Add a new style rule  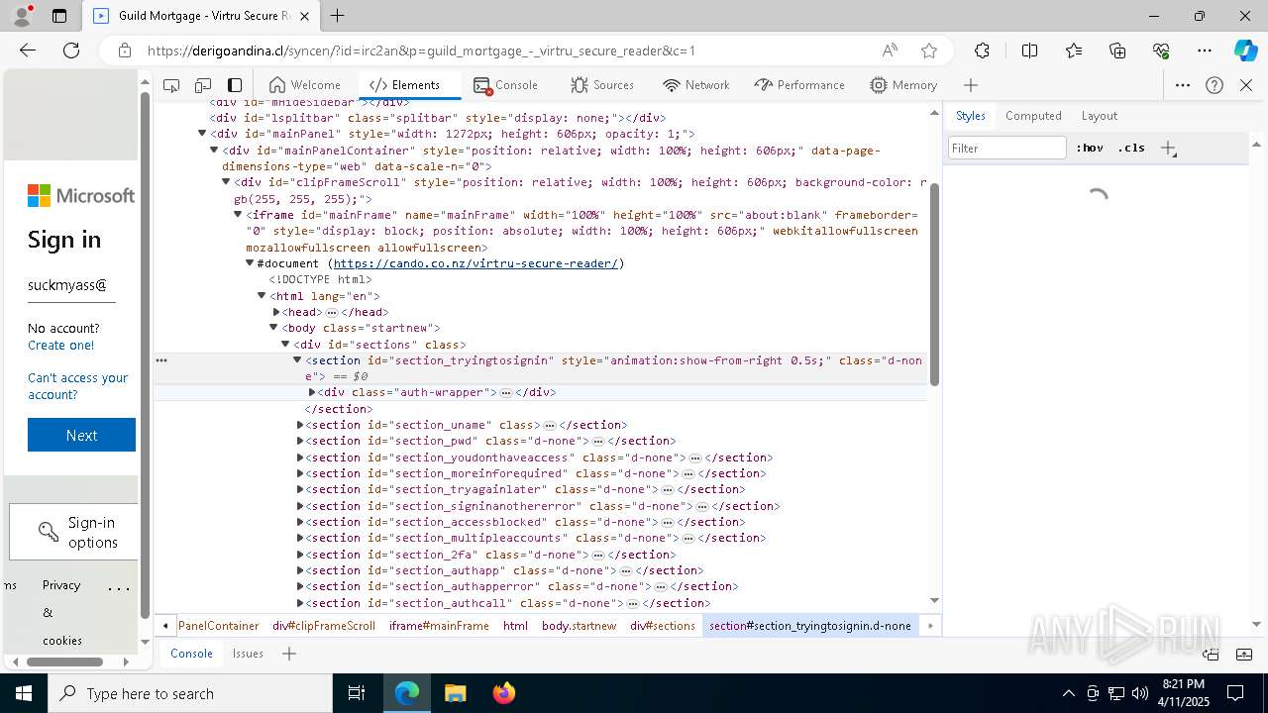pyautogui.click(x=1169, y=149)
